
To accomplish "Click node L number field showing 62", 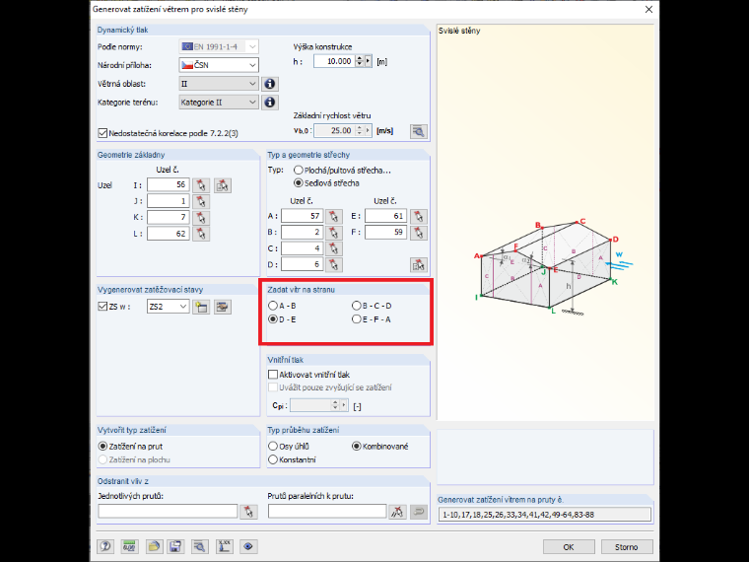I will pyautogui.click(x=169, y=234).
